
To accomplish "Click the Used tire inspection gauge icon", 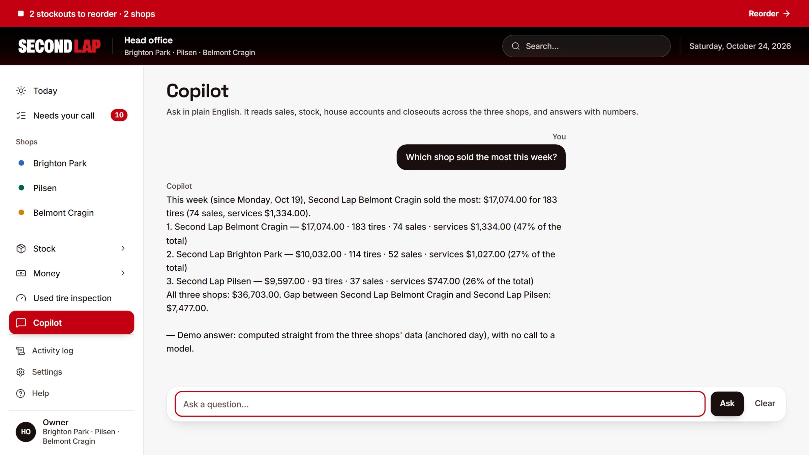I will point(21,298).
